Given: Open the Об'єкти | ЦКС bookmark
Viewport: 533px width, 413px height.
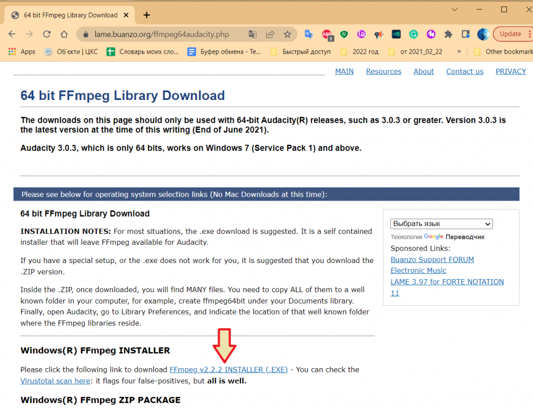Looking at the screenshot, I should 71,52.
